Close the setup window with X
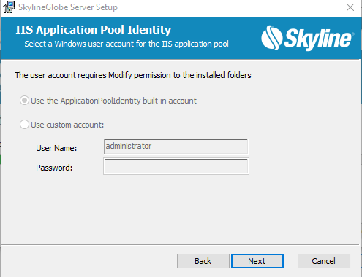The width and height of the screenshot is (362, 277). (x=350, y=7)
